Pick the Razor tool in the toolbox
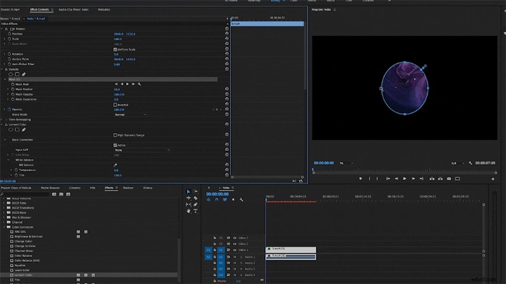 (x=196, y=198)
